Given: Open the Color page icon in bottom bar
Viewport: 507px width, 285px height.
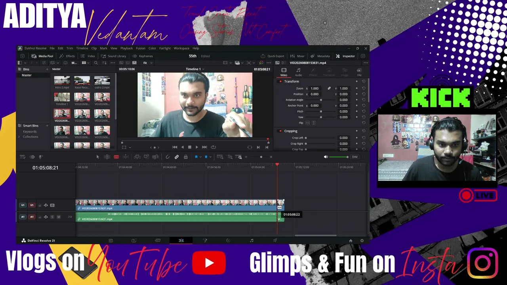Looking at the screenshot, I should coord(228,241).
